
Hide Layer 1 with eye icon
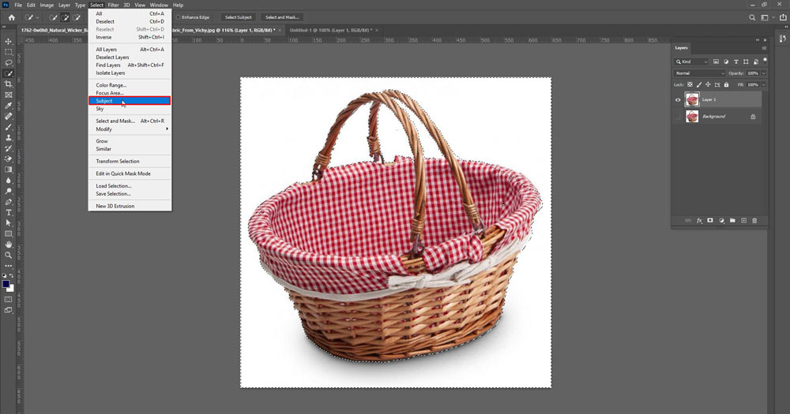click(678, 99)
